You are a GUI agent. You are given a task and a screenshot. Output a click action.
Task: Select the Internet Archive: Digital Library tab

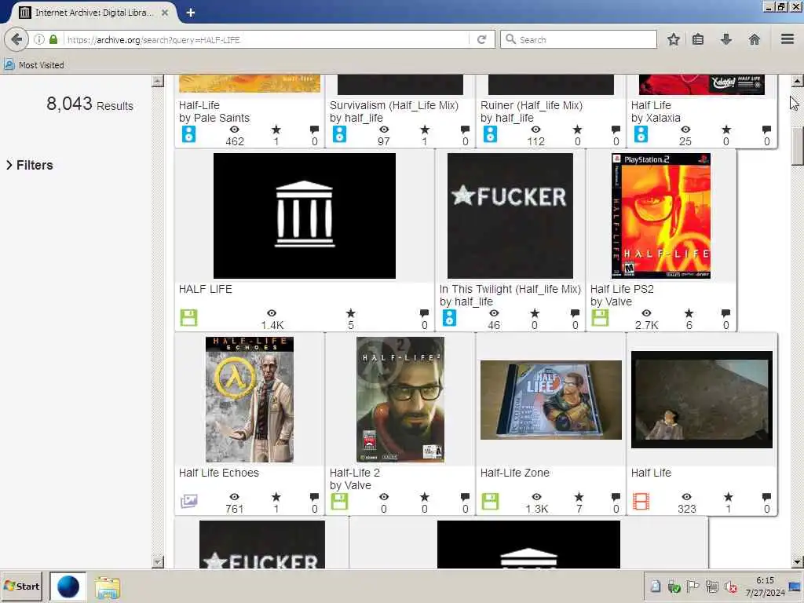pyautogui.click(x=94, y=13)
